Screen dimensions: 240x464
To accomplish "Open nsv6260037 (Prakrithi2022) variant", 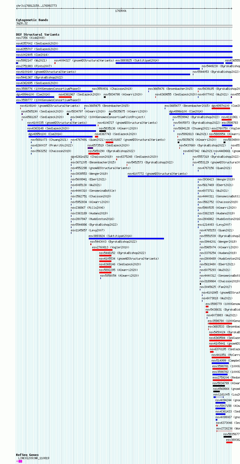I will tap(52, 146).
